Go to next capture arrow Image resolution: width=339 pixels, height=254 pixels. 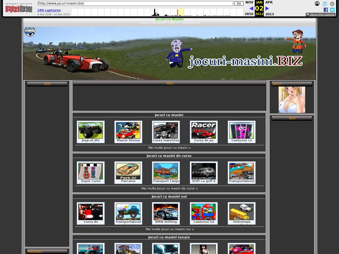(x=267, y=8)
